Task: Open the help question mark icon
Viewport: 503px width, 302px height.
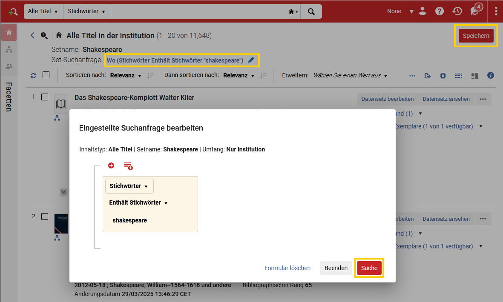Action: click(x=439, y=11)
